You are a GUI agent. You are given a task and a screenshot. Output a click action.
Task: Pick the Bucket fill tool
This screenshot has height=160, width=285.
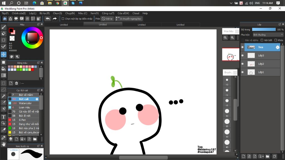[4, 69]
